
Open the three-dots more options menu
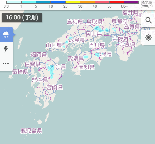pos(6,64)
